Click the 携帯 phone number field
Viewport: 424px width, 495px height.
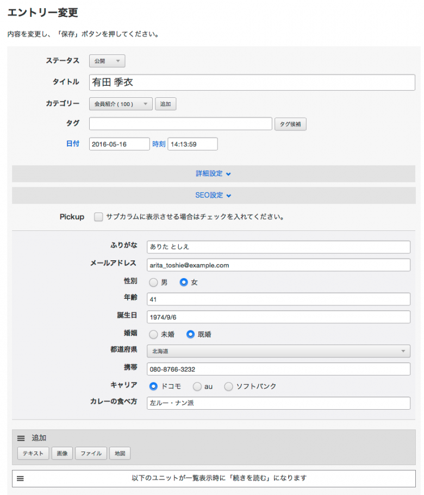[278, 369]
